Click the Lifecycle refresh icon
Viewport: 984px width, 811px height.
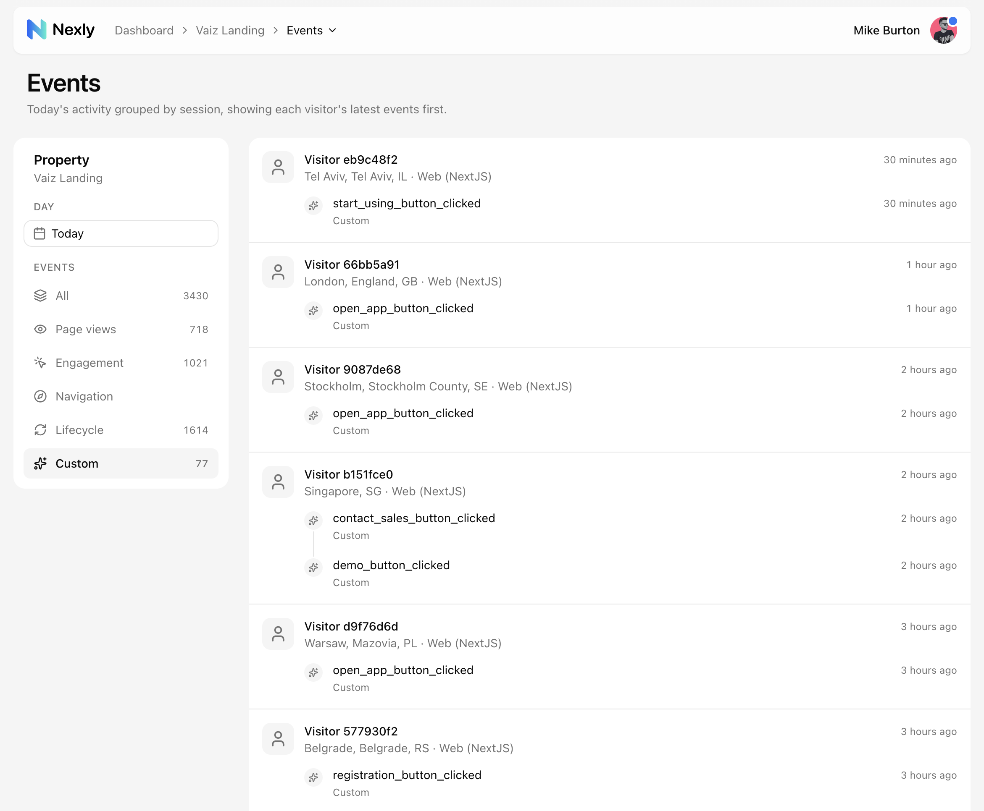click(x=40, y=430)
